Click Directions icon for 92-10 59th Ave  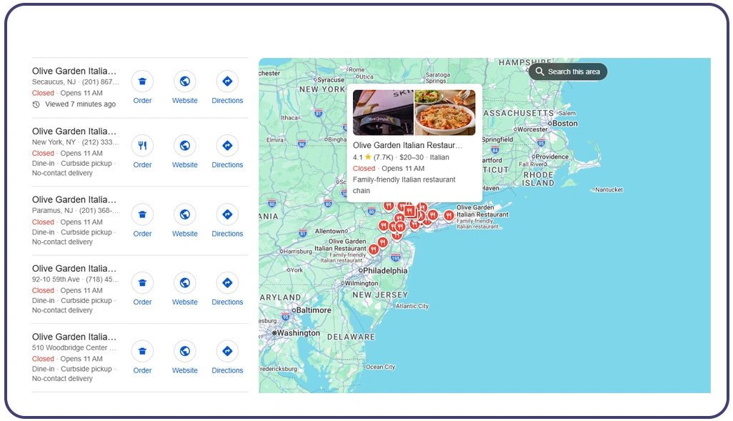click(227, 283)
